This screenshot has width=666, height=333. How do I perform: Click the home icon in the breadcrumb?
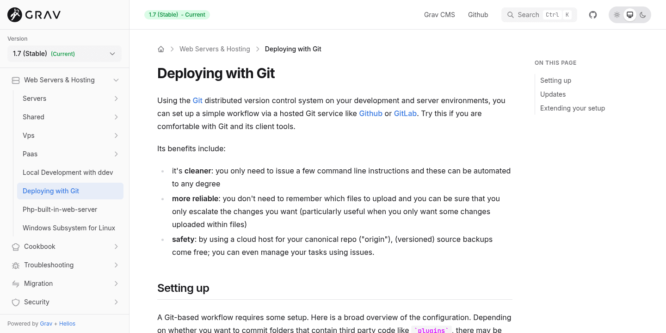(x=161, y=49)
